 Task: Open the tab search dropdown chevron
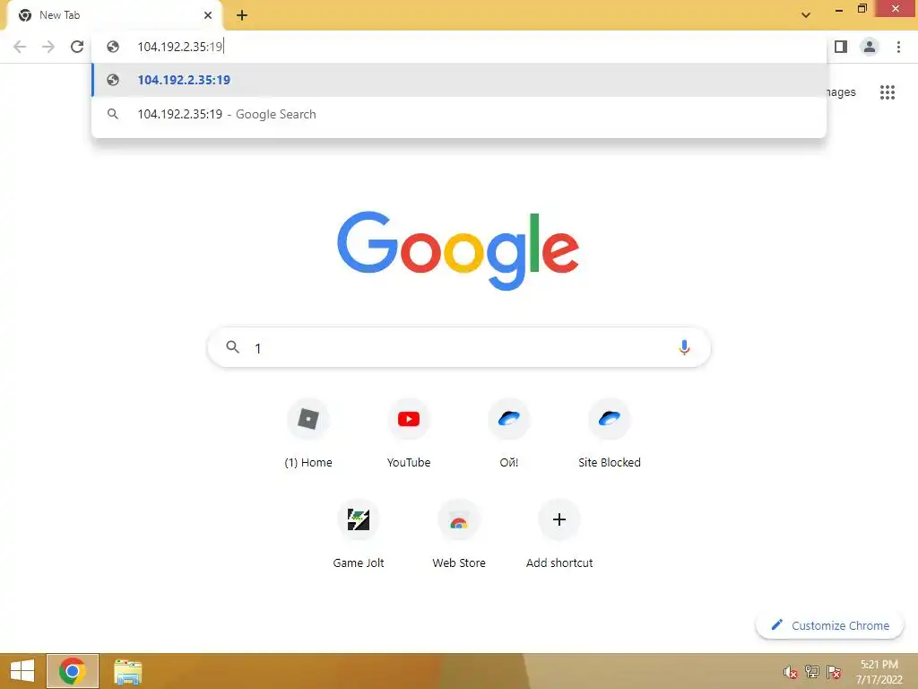(x=806, y=14)
